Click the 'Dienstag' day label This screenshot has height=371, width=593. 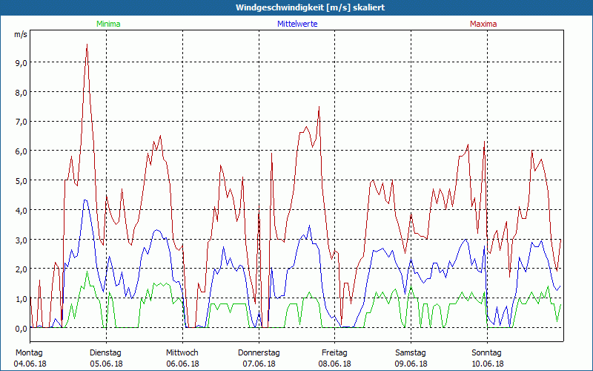click(105, 353)
